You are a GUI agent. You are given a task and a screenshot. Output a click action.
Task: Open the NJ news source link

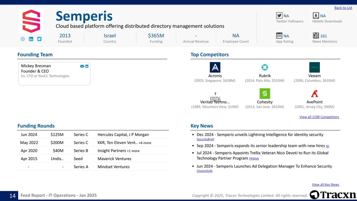[x=328, y=146]
